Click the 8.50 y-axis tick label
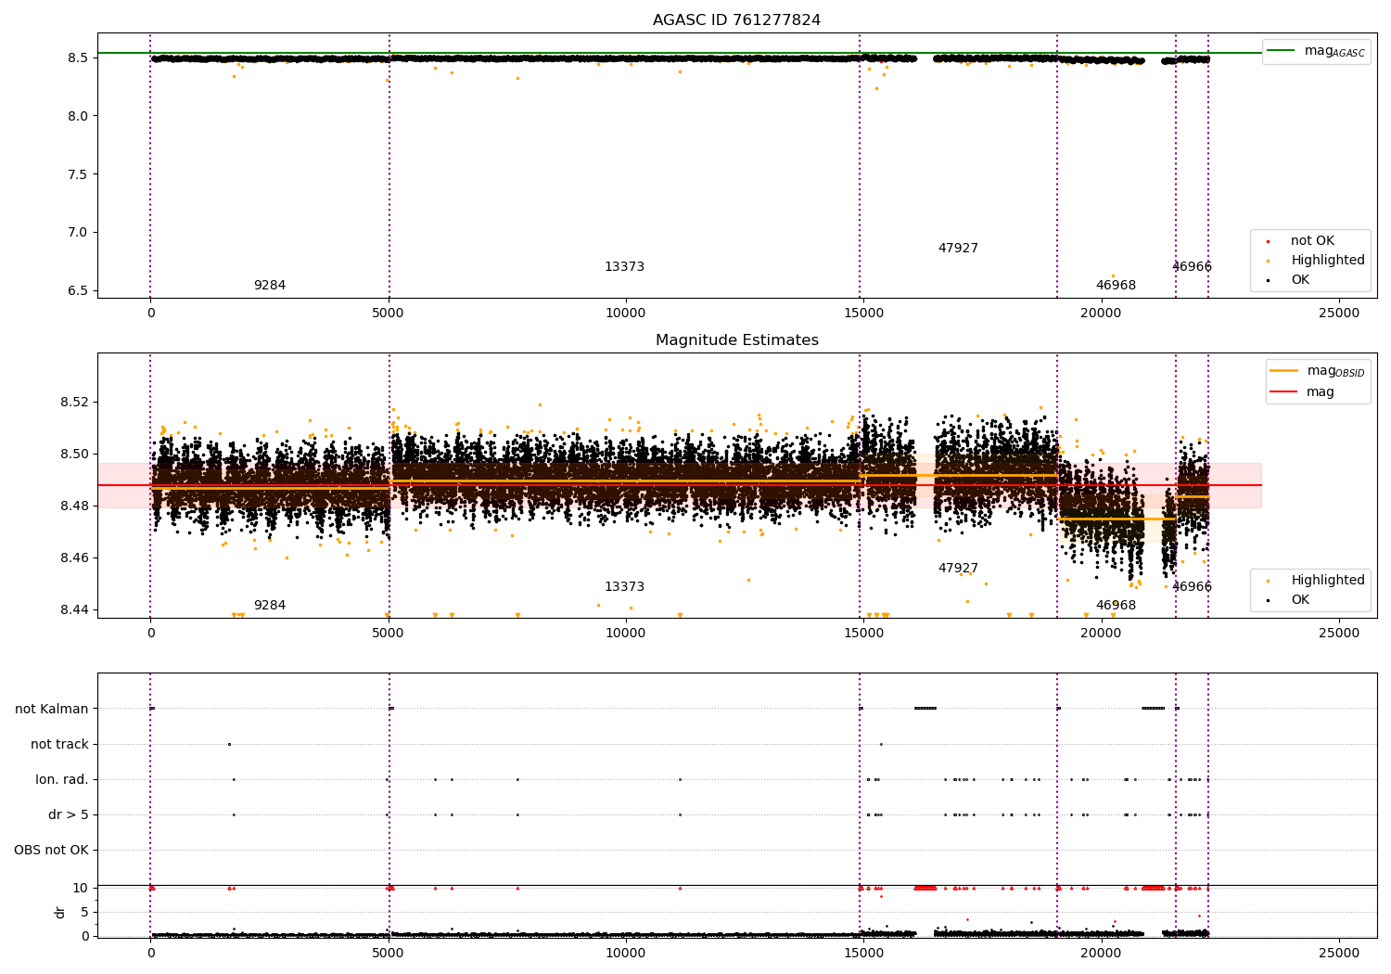 tap(74, 454)
